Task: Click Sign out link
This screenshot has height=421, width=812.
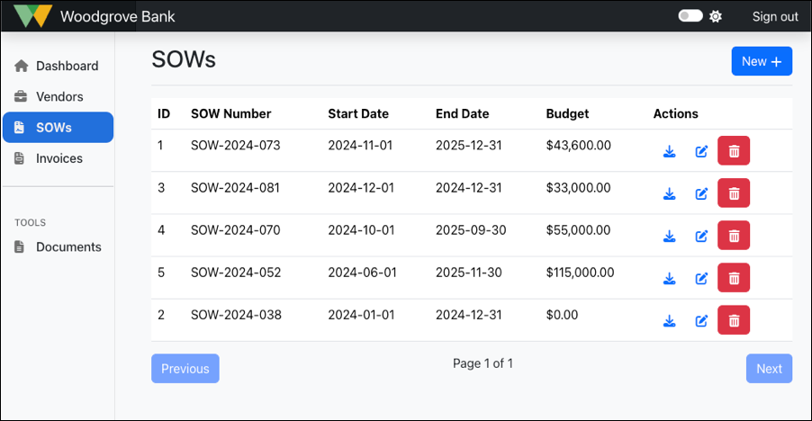Action: [x=774, y=16]
